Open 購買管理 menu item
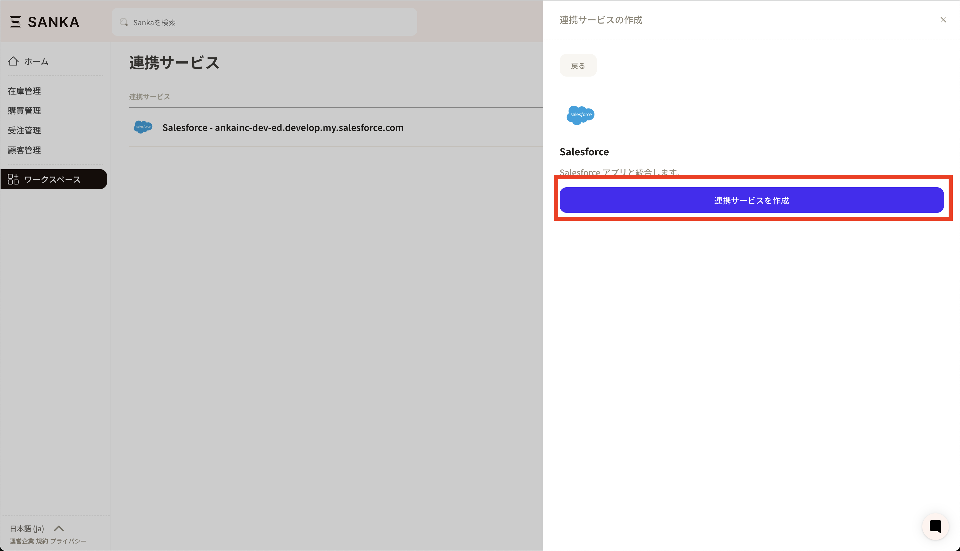 pos(24,110)
